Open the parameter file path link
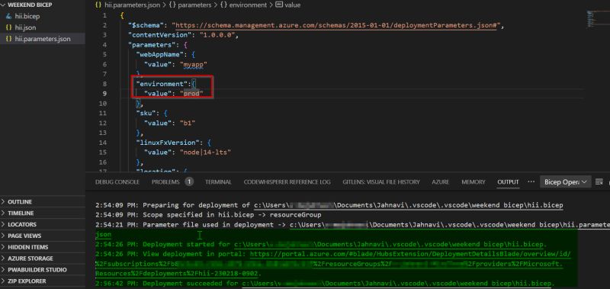This screenshot has width=610, height=289. (450, 225)
